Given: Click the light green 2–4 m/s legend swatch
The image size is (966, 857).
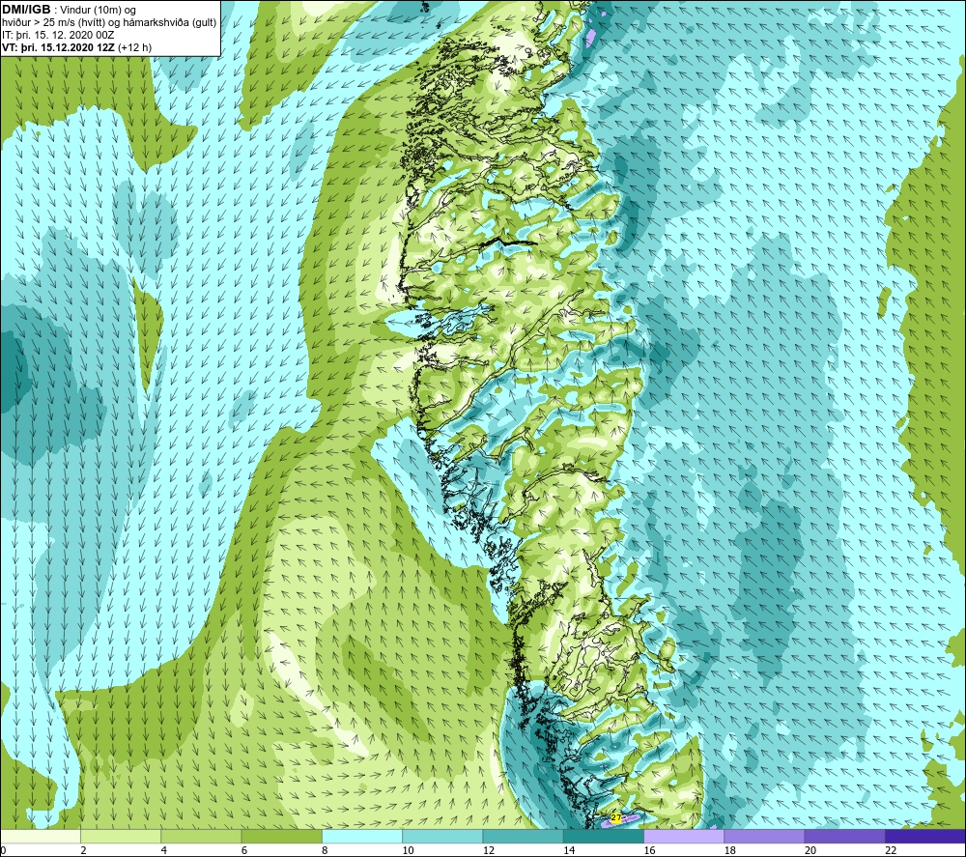Looking at the screenshot, I should click(121, 836).
